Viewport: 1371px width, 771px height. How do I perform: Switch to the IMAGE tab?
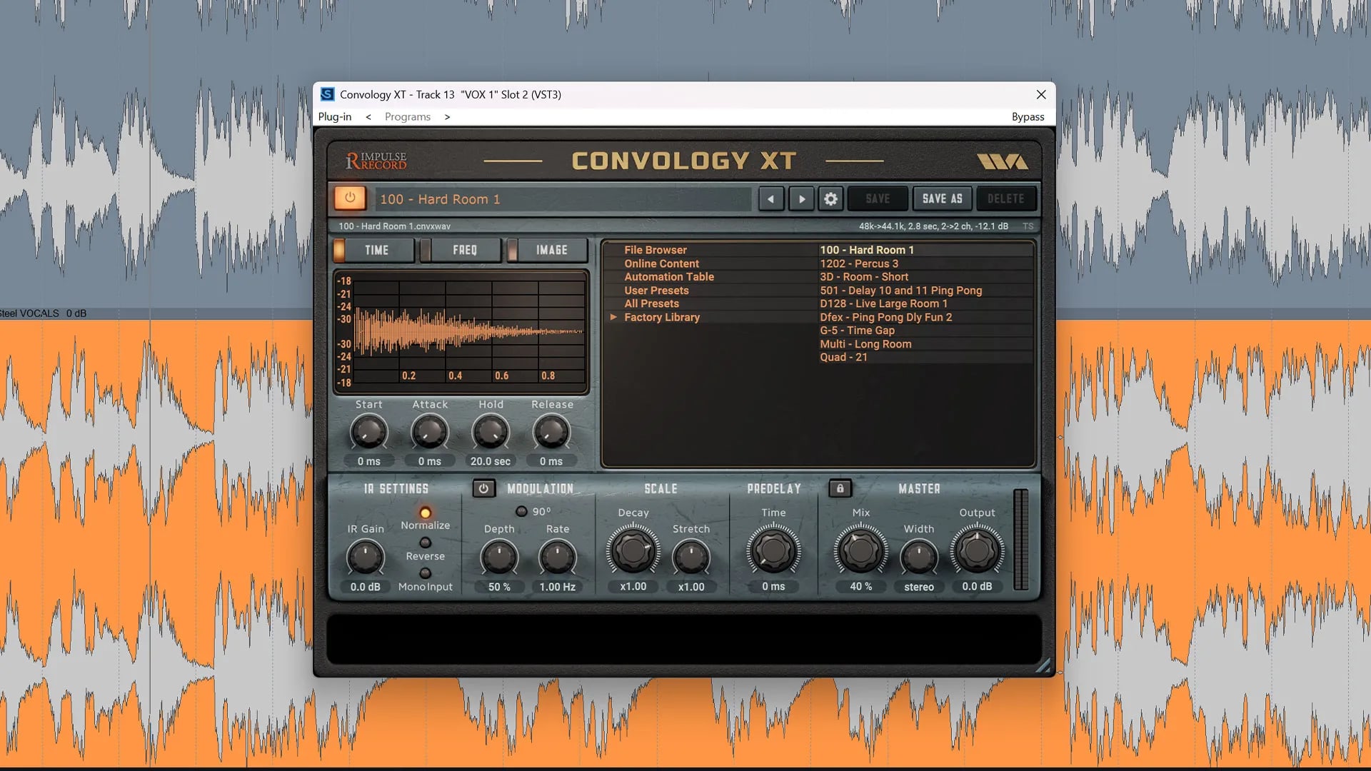551,250
